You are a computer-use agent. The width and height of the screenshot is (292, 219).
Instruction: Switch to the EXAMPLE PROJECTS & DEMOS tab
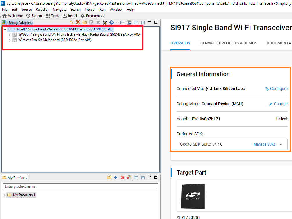228,43
